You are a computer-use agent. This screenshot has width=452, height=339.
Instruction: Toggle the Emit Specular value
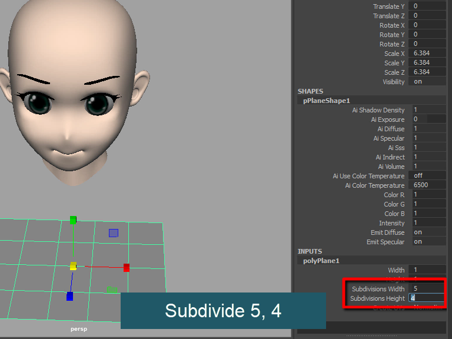click(x=428, y=242)
